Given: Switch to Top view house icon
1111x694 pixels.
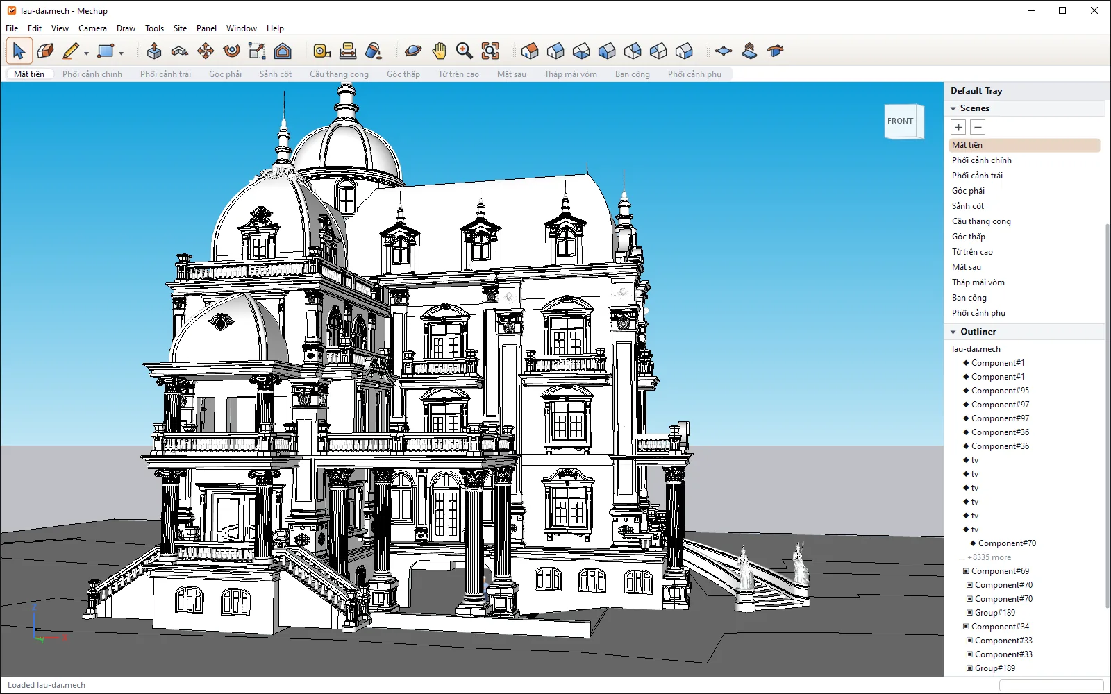Looking at the screenshot, I should click(x=555, y=51).
